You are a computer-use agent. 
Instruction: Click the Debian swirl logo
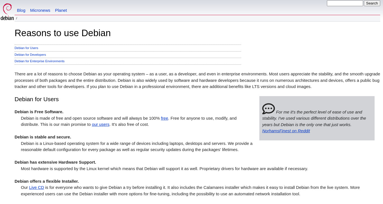click(7, 12)
